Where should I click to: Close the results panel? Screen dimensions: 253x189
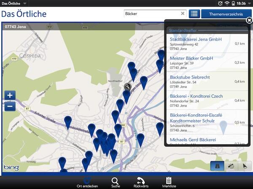coord(249,20)
